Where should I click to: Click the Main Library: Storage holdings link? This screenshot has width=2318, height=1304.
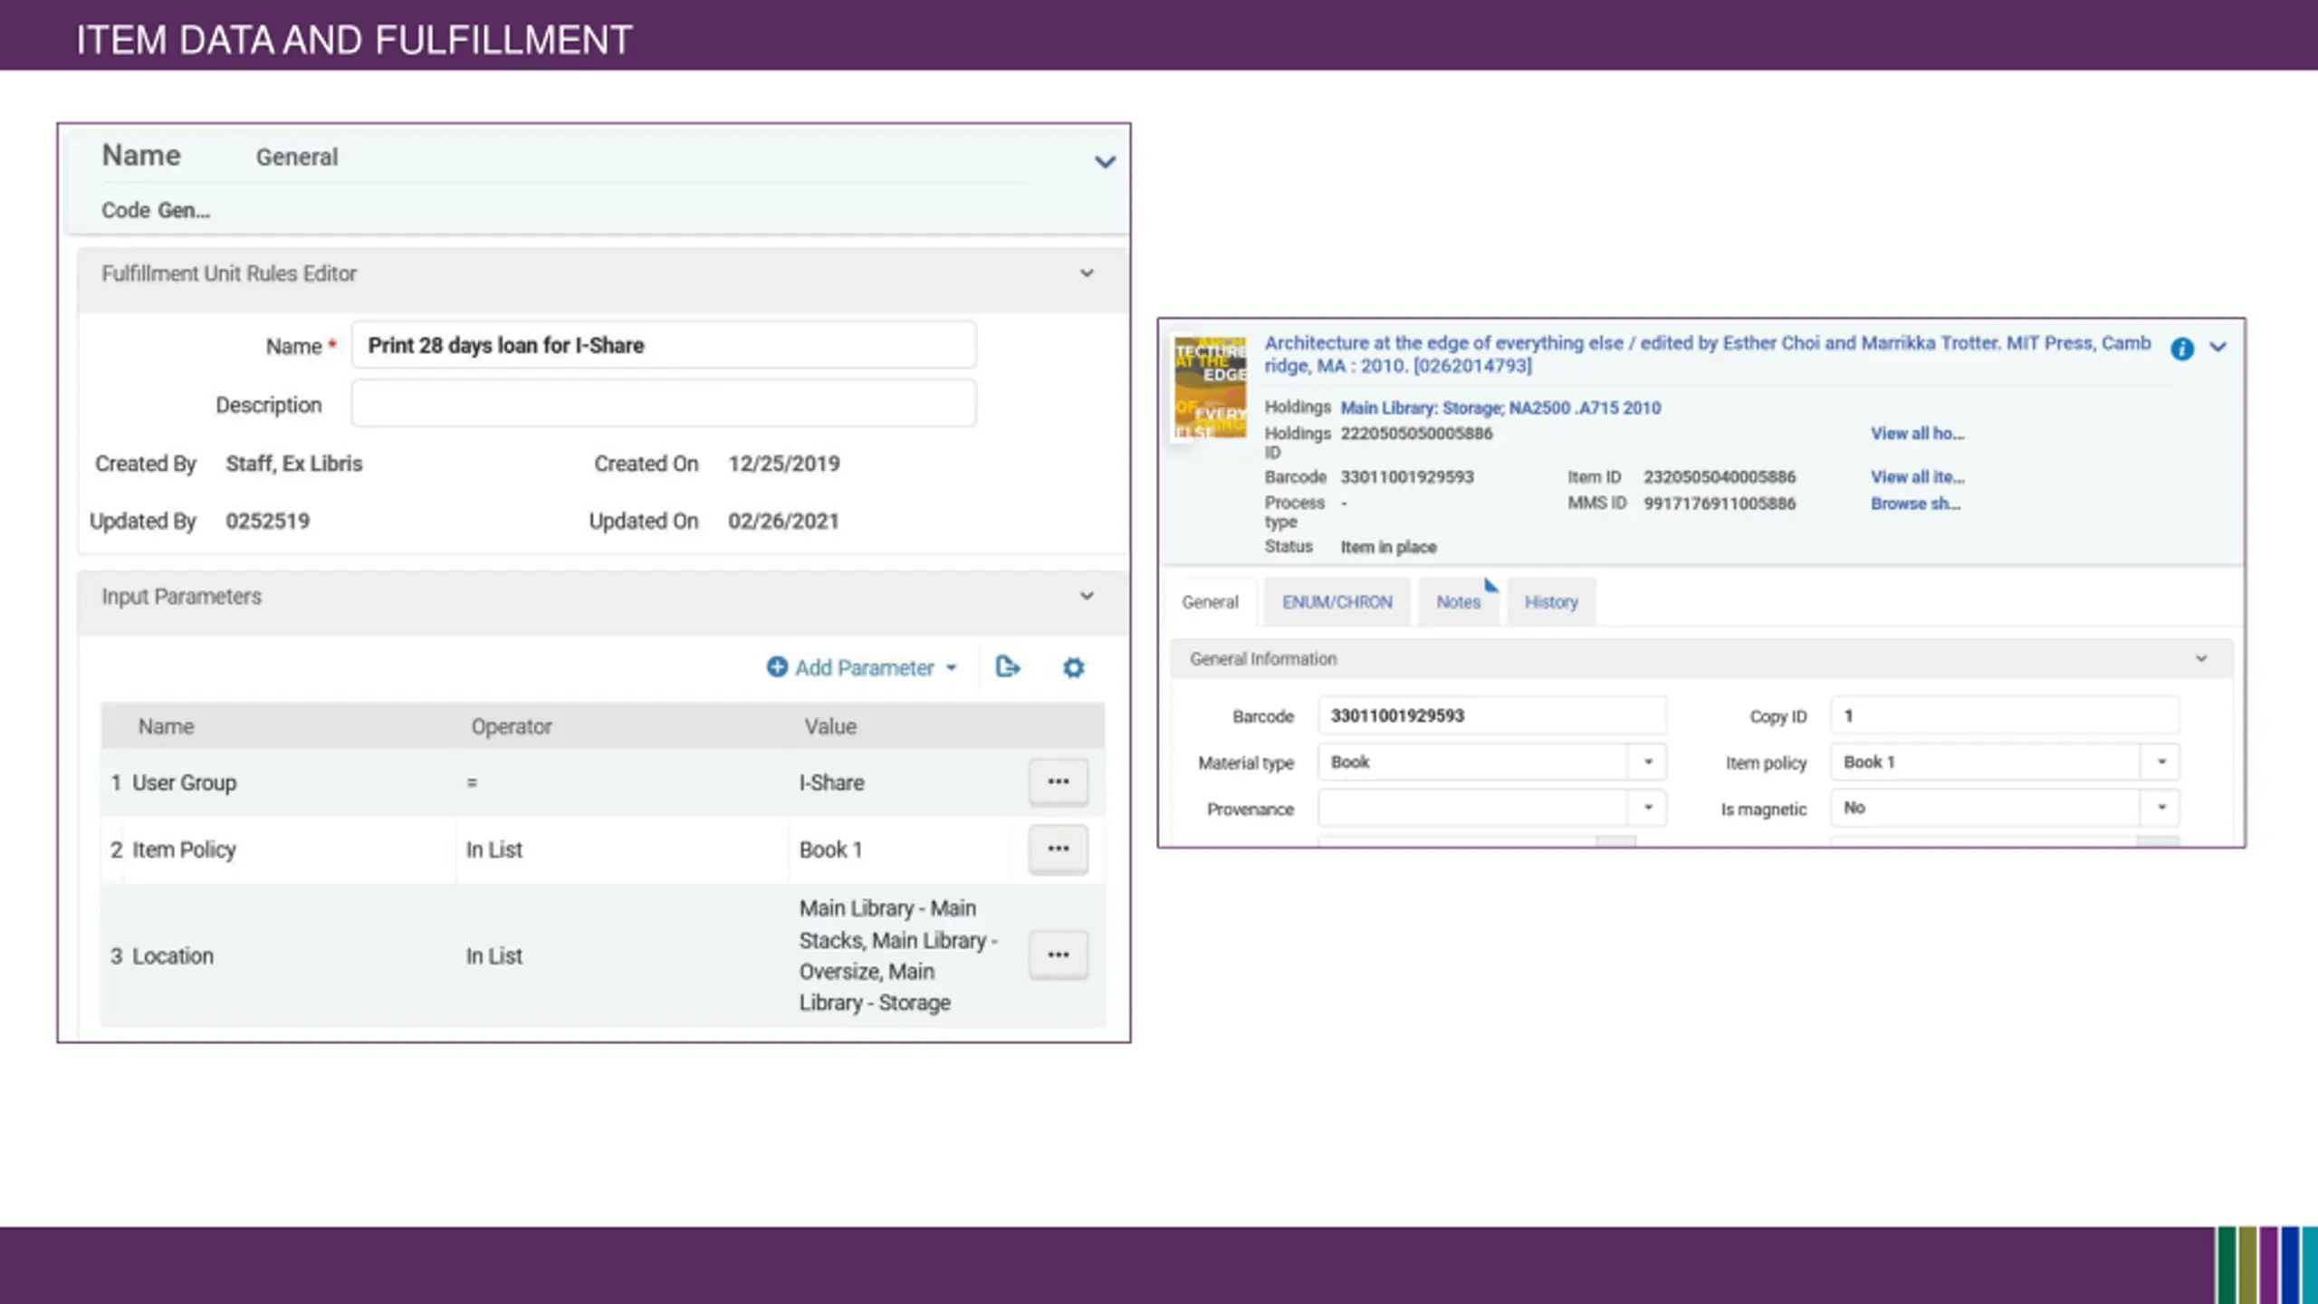pos(1500,407)
